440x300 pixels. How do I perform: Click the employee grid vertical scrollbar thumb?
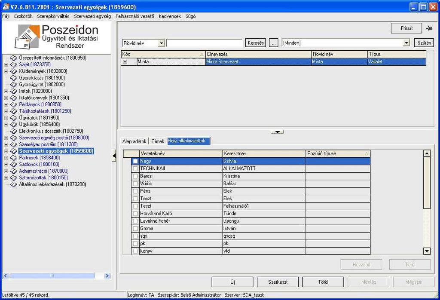(427, 183)
